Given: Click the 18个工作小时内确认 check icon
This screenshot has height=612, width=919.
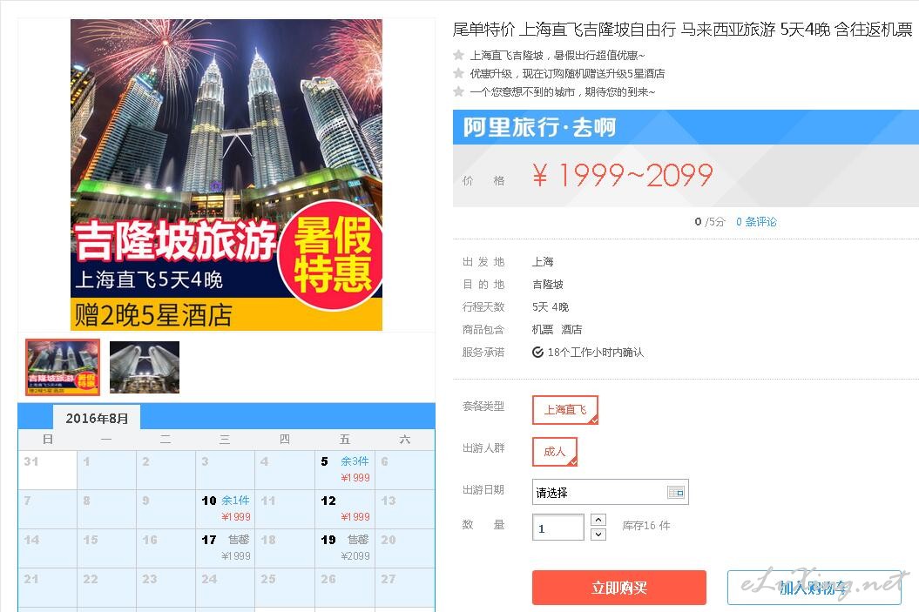Looking at the screenshot, I should tap(537, 352).
